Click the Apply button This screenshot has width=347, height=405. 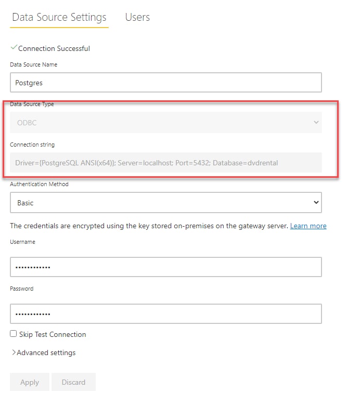coord(30,382)
